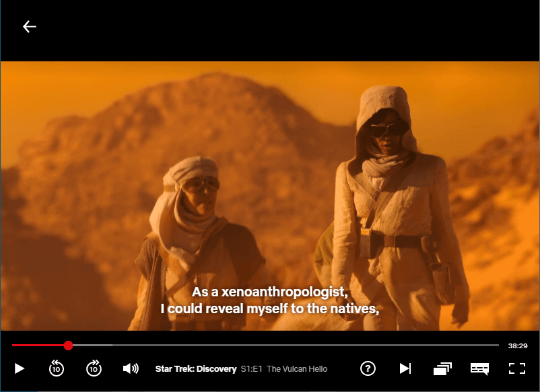This screenshot has width=540, height=392.
Task: Click the S1:E1 episode label
Action: [251, 369]
